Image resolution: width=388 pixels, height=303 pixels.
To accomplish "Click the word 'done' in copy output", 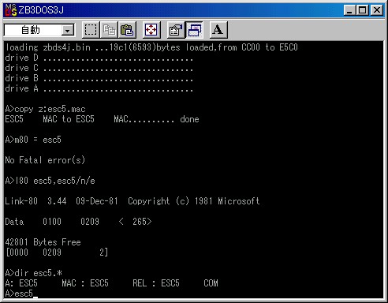I will point(189,119).
